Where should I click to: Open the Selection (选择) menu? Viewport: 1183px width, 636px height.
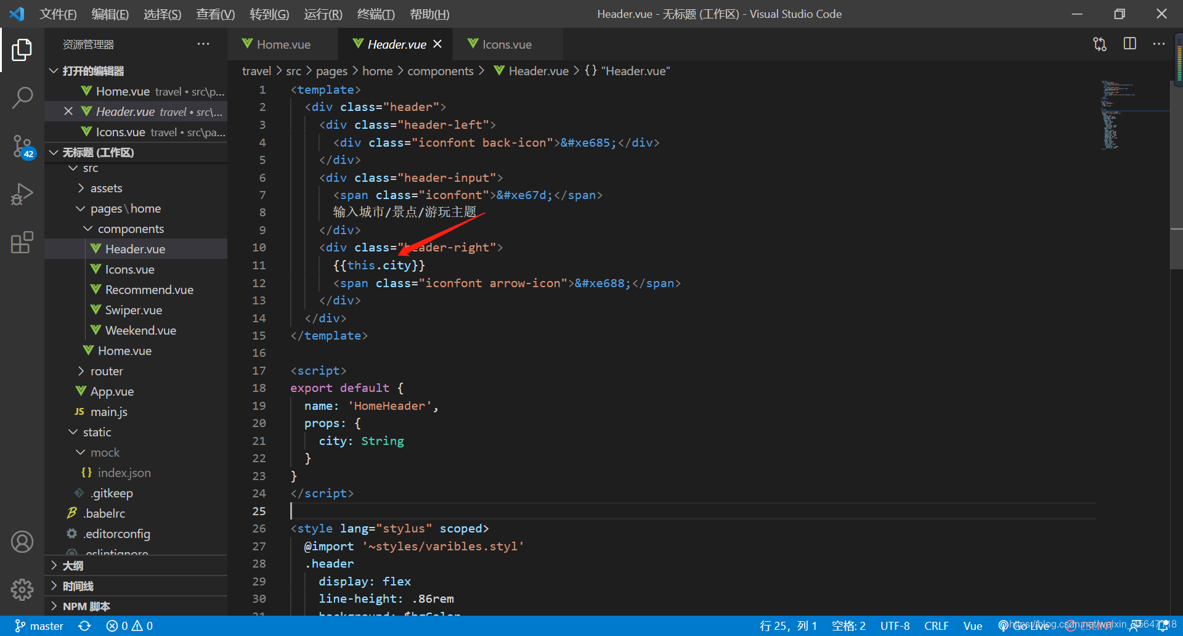click(x=163, y=14)
